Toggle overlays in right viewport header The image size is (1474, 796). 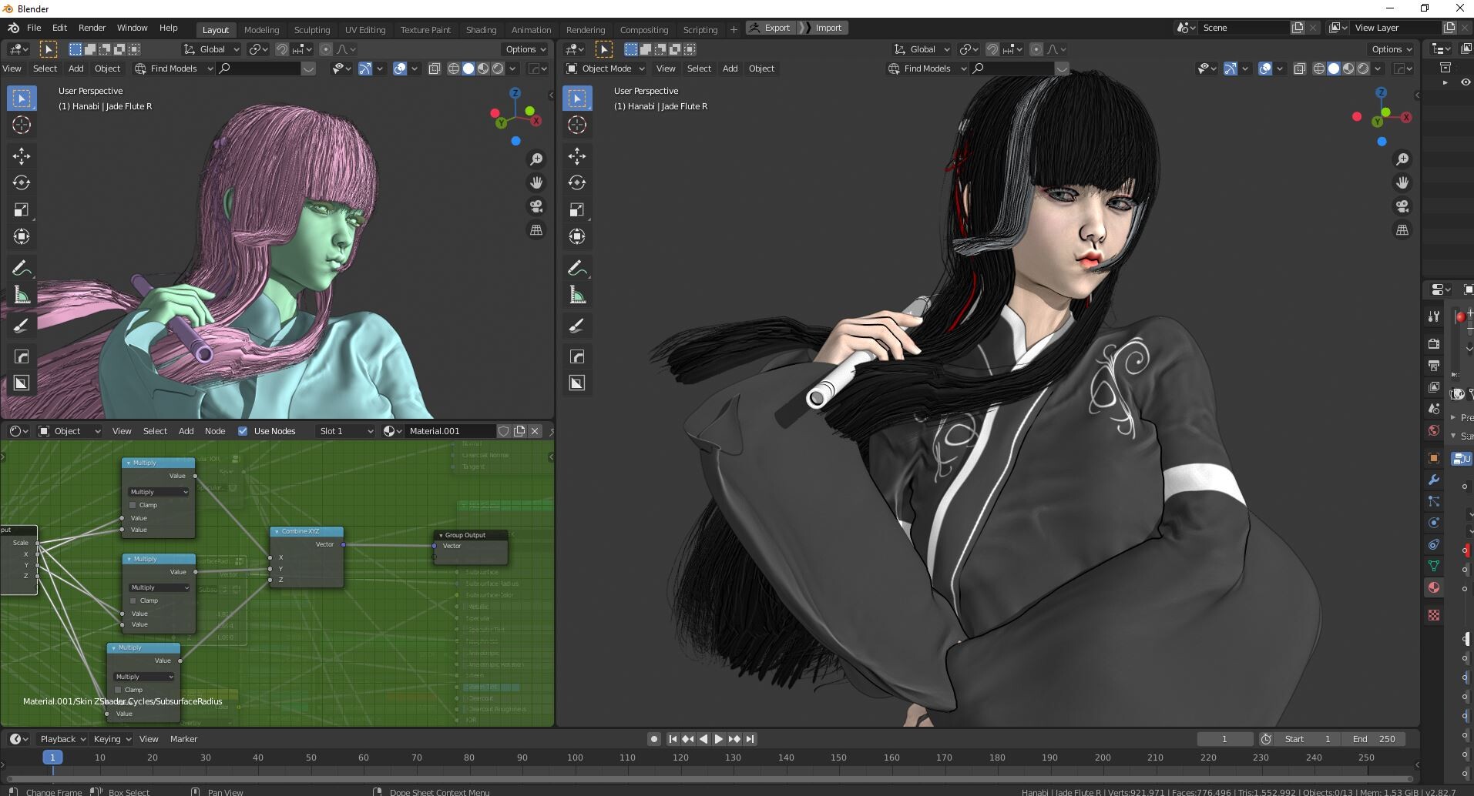coord(1265,69)
